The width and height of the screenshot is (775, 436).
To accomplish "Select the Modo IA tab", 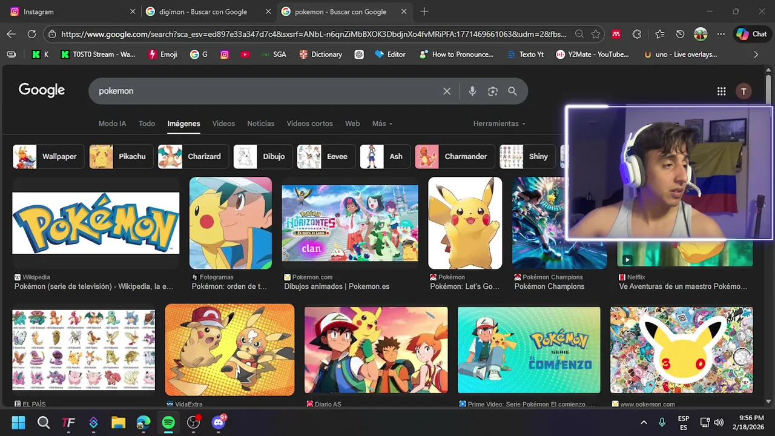I will 112,124.
